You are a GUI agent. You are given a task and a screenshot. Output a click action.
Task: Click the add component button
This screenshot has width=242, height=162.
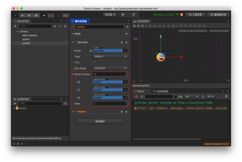[100, 121]
